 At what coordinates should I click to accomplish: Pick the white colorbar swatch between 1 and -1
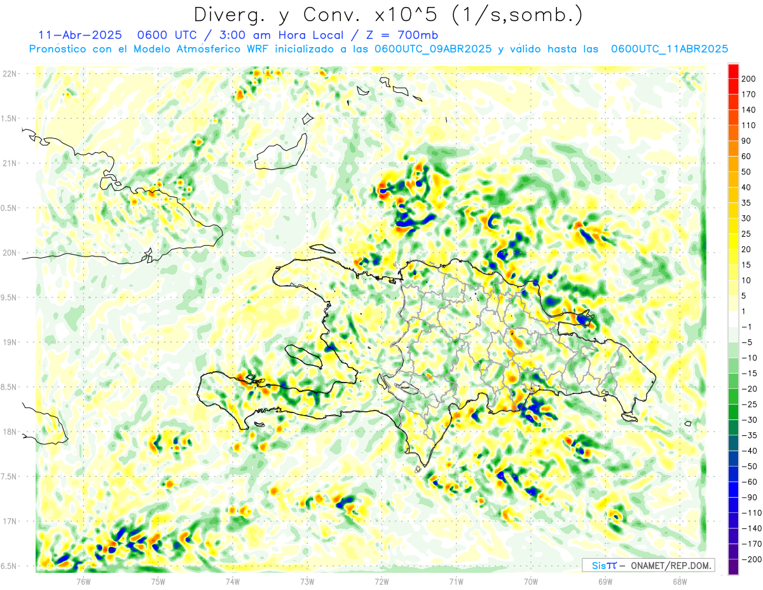(x=733, y=320)
